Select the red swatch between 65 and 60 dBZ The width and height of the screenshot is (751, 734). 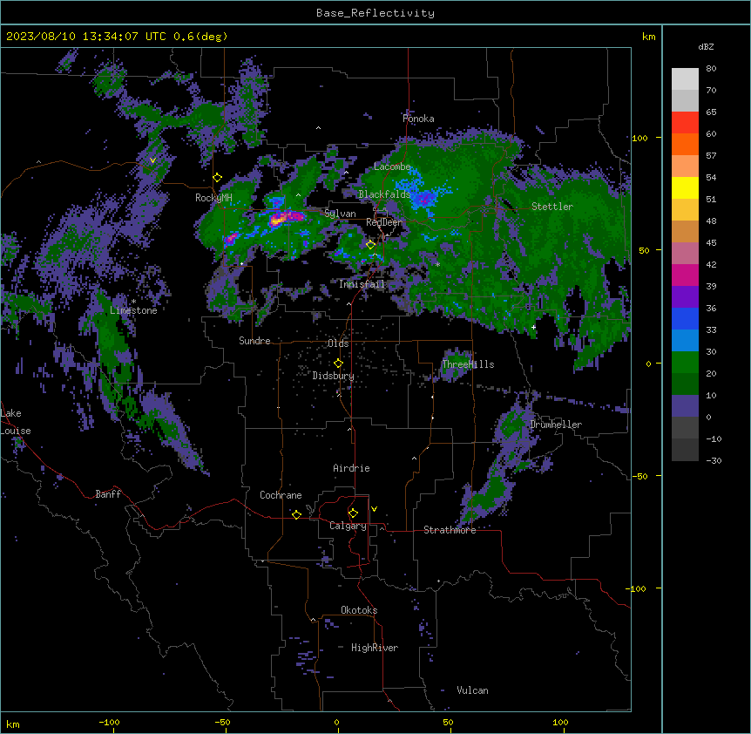685,123
